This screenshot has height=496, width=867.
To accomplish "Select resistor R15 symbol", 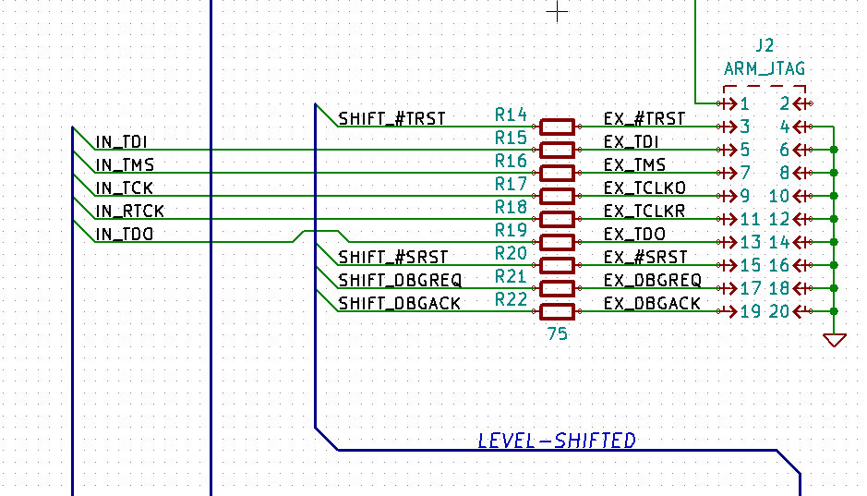I will [x=557, y=150].
